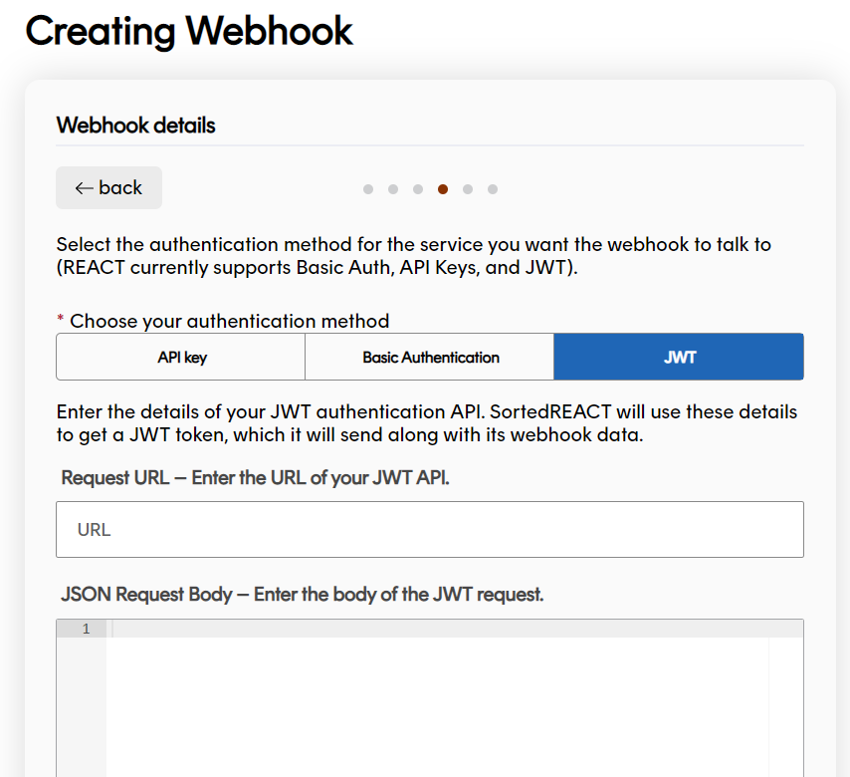Click the URL input field
This screenshot has width=850, height=777.
pyautogui.click(x=429, y=529)
